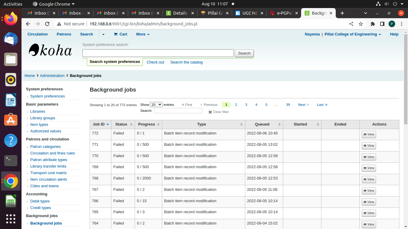The height and width of the screenshot is (229, 408).
Task: Click the Koha logo
Action: [50, 50]
